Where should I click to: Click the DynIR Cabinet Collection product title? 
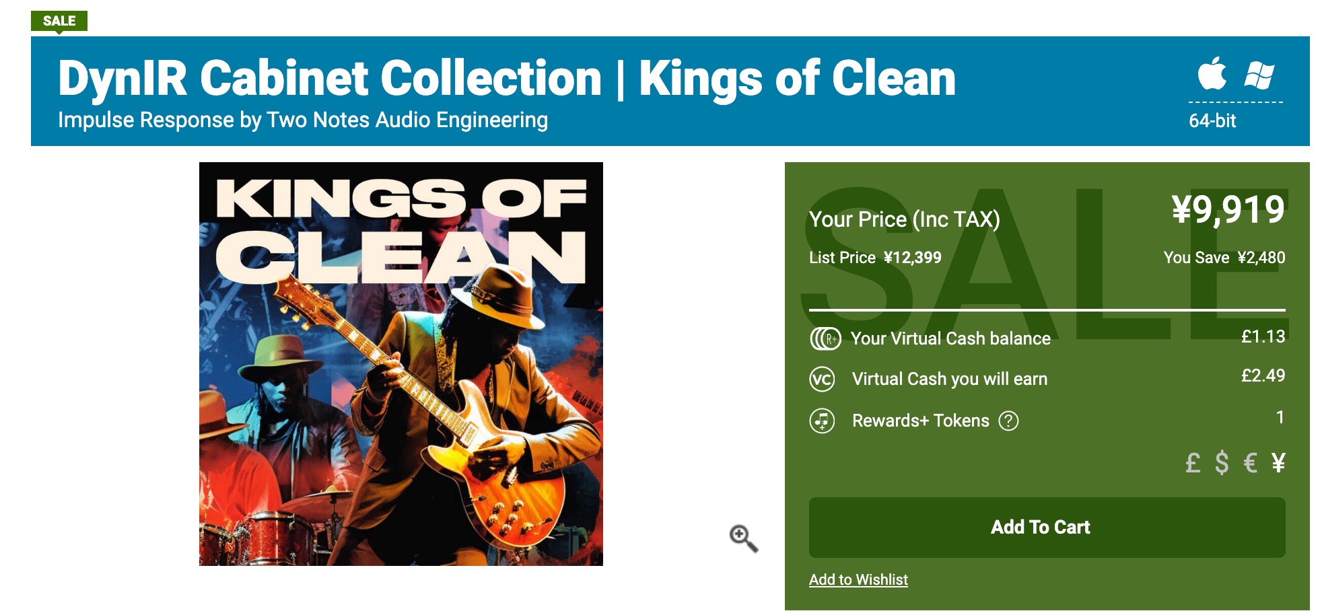coord(506,79)
